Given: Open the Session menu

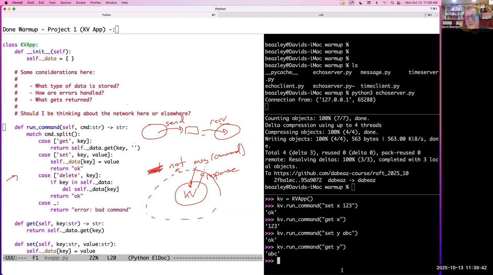Looking at the screenshot, I should coord(65,3).
